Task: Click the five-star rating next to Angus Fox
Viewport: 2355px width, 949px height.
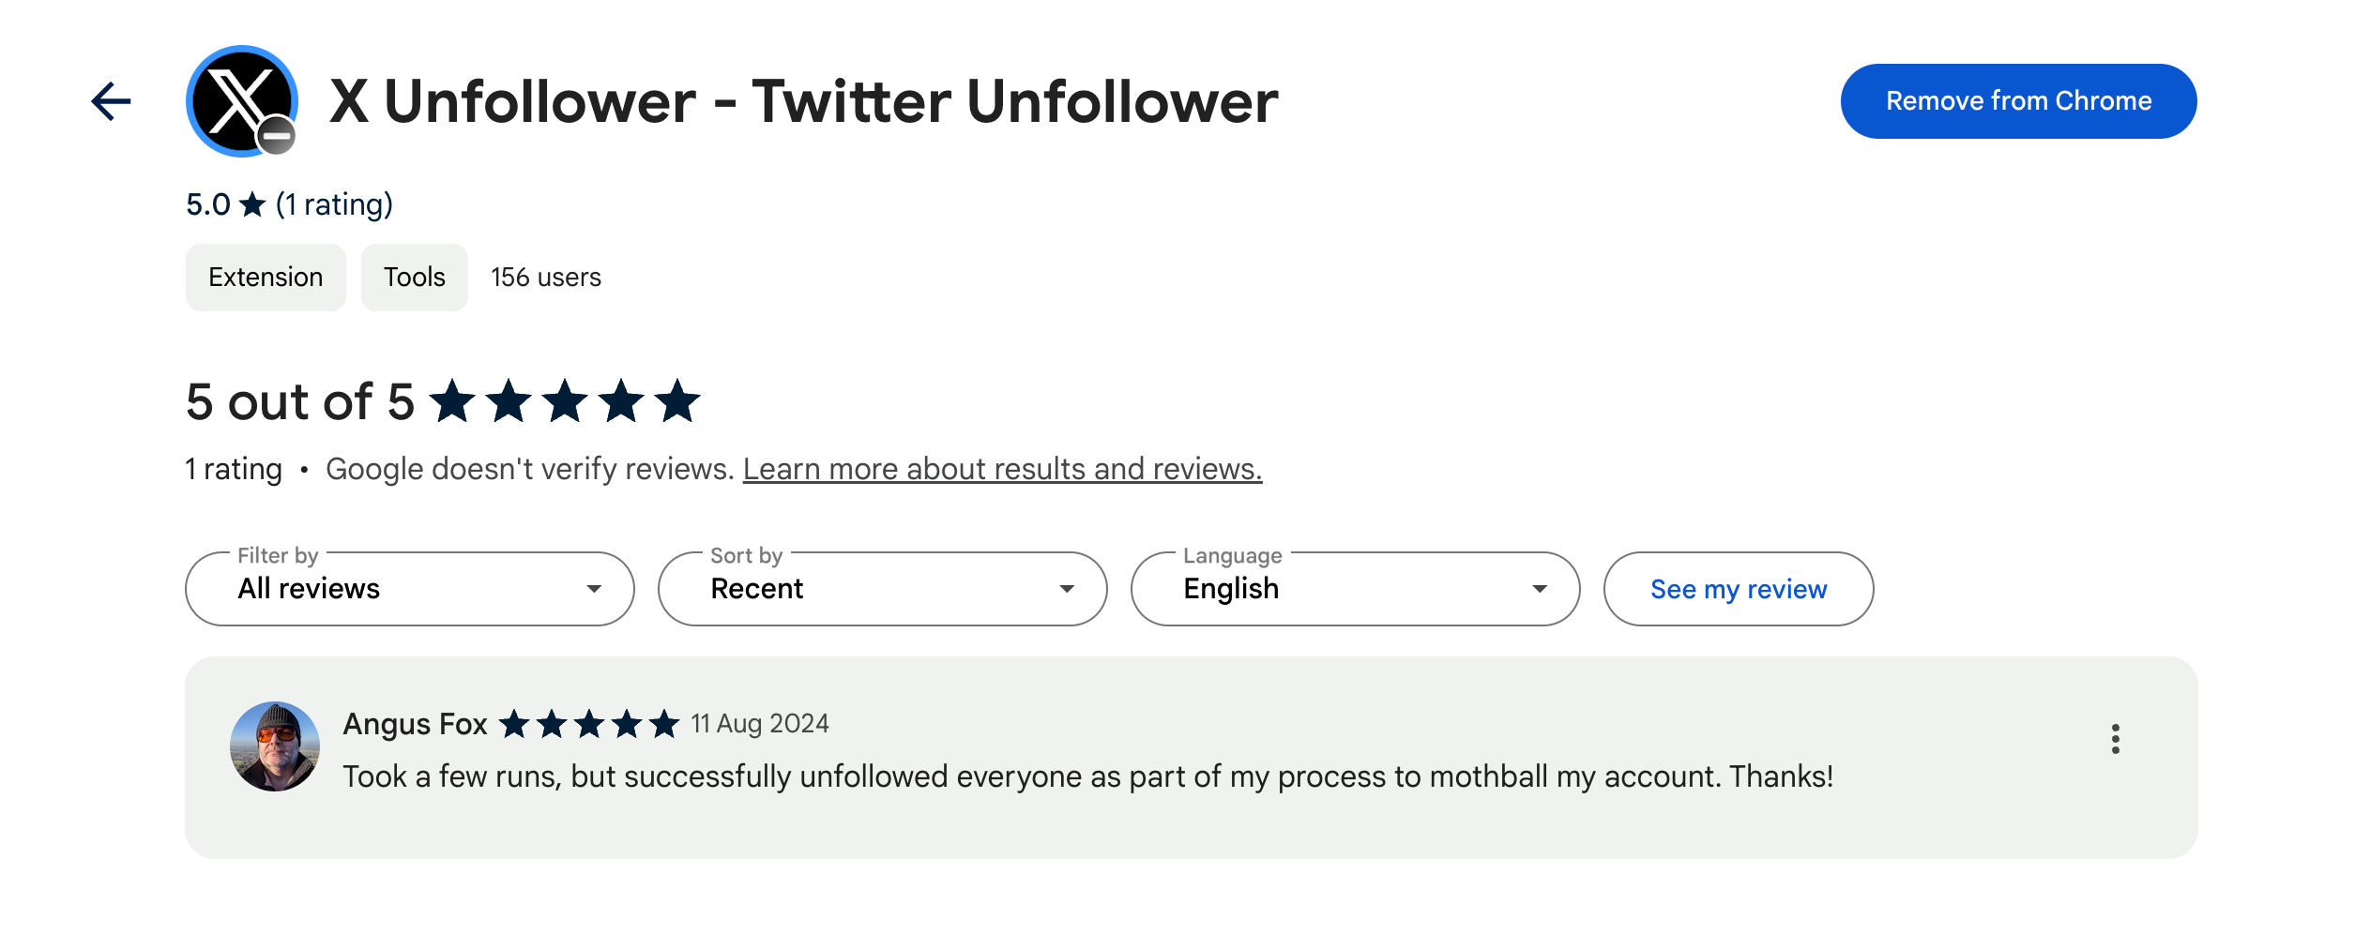Action: [x=589, y=723]
